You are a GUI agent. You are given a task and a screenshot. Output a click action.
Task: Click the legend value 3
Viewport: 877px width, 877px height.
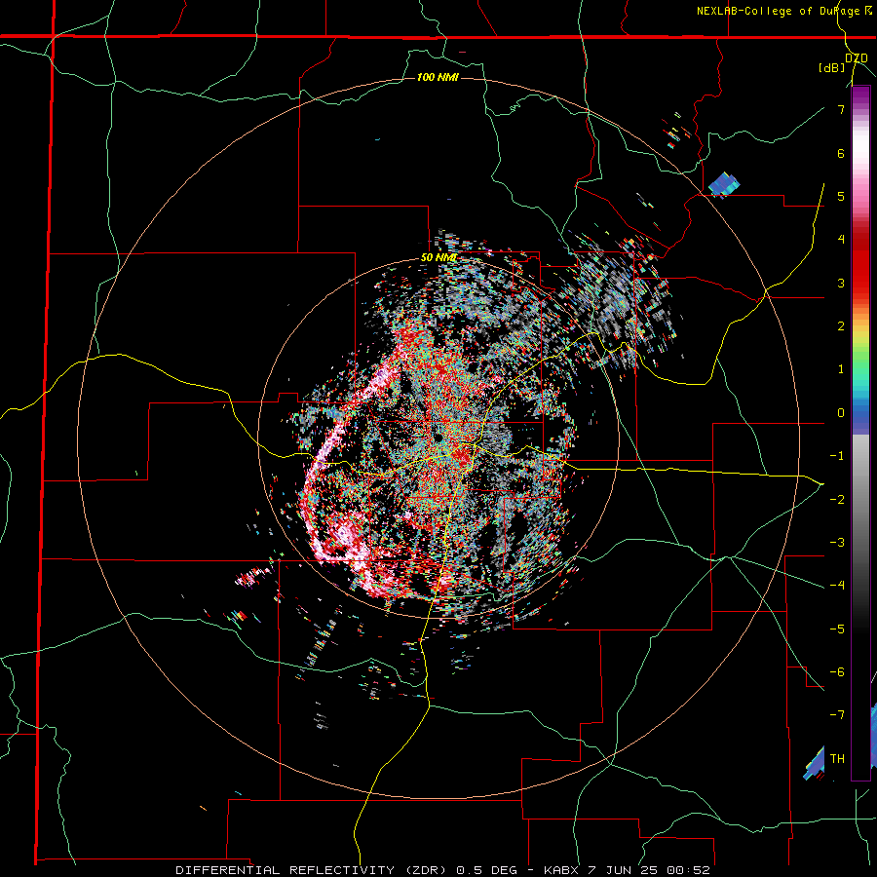point(841,283)
